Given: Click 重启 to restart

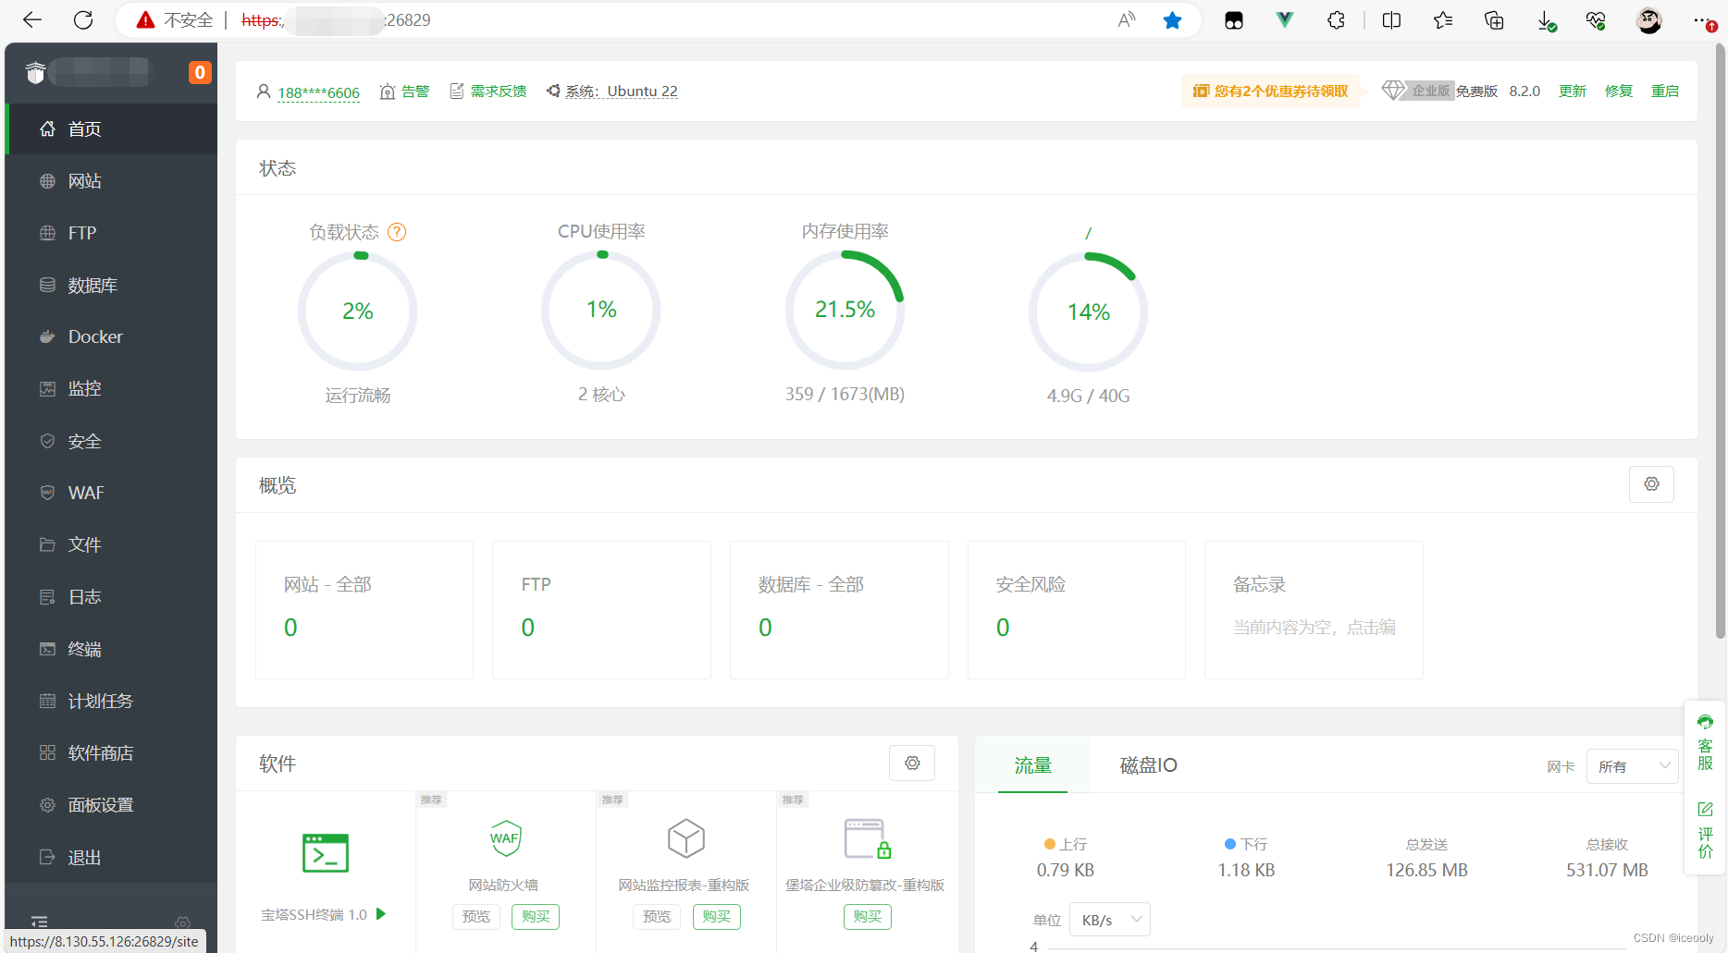Looking at the screenshot, I should tap(1664, 91).
